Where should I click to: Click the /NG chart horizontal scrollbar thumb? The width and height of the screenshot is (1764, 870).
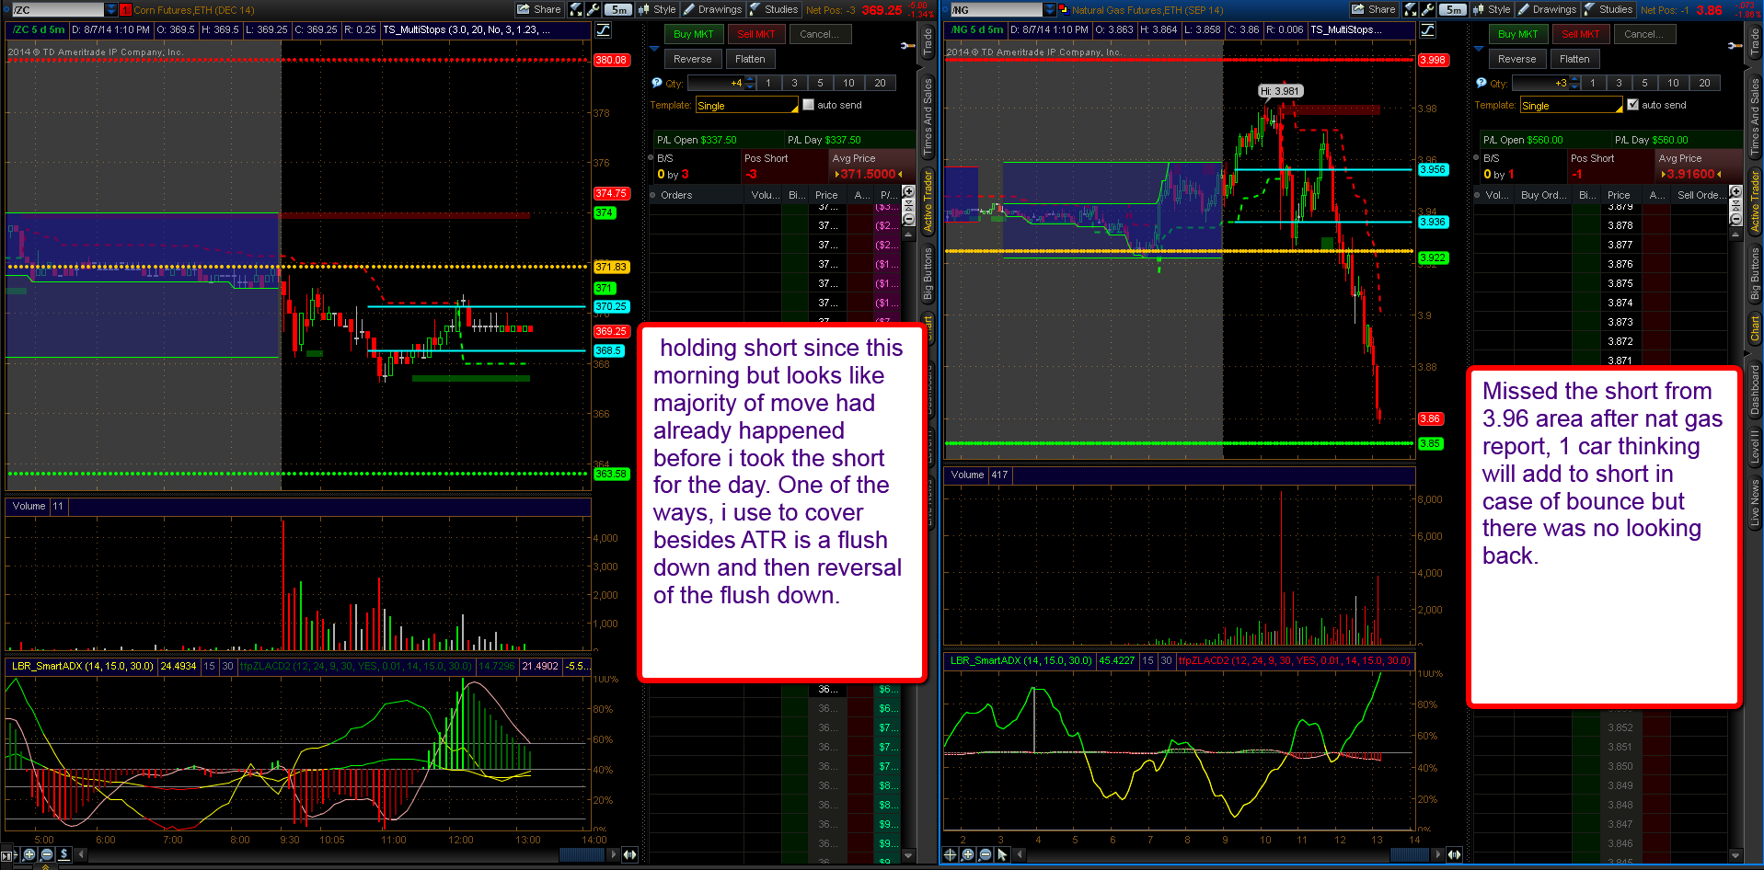click(1409, 854)
